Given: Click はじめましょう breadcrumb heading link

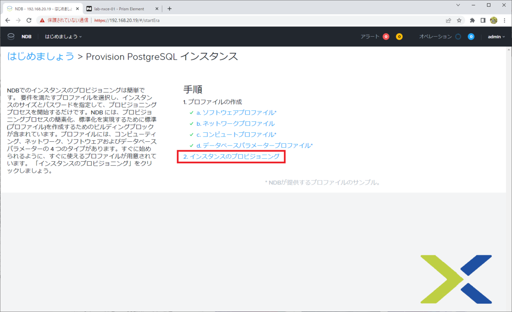Looking at the screenshot, I should coord(41,57).
